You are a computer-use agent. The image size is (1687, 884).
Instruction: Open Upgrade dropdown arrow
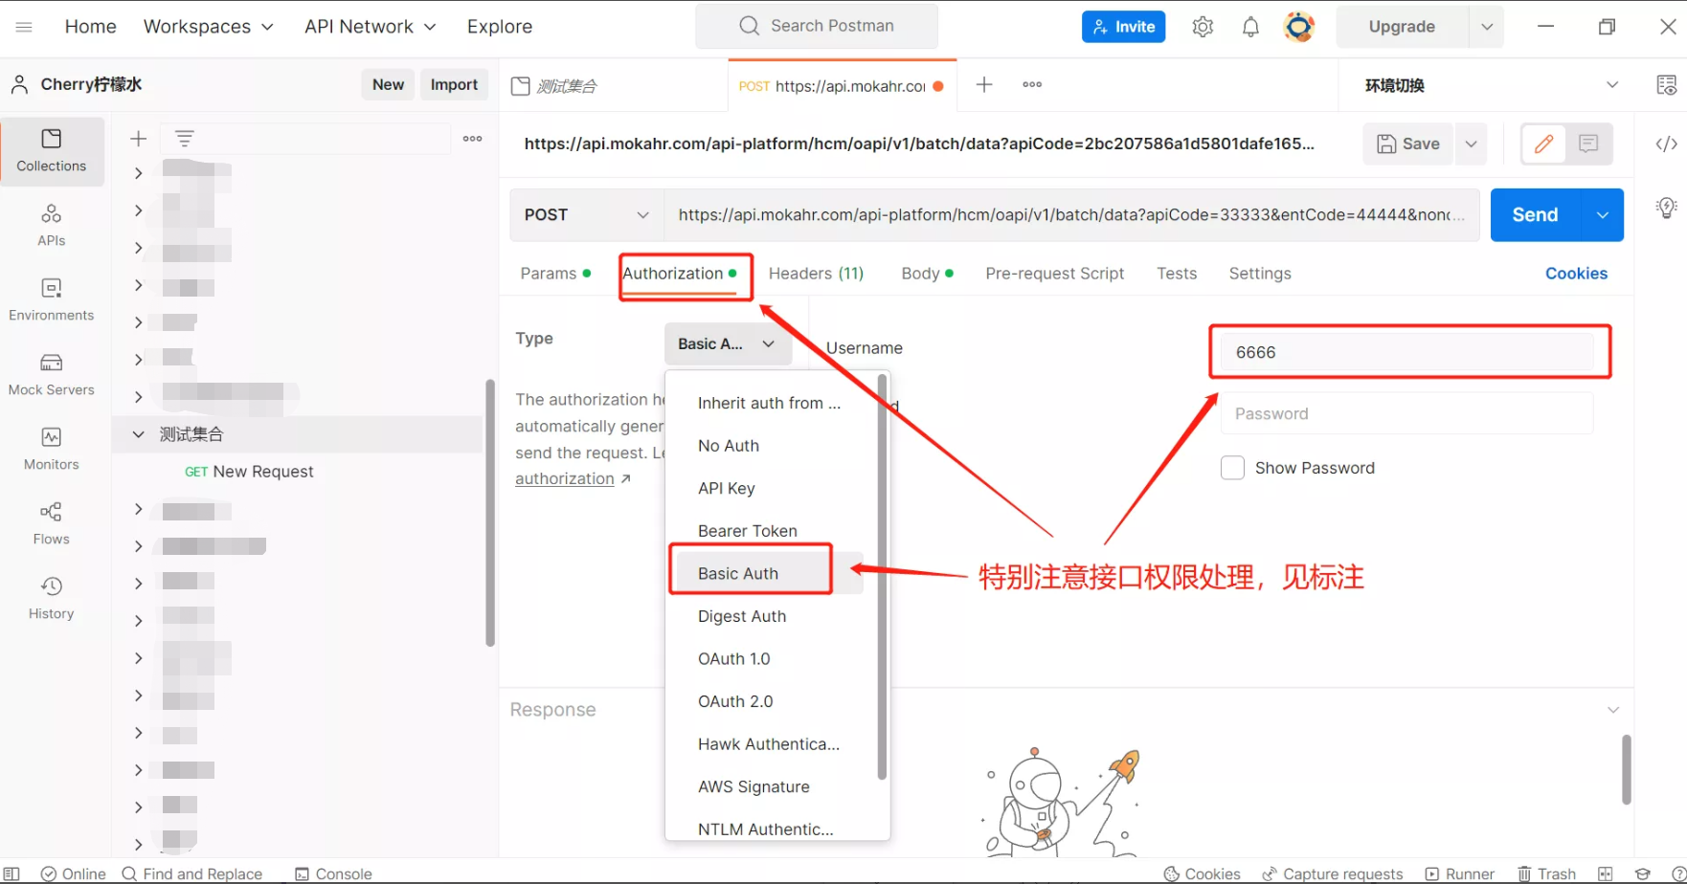tap(1487, 27)
